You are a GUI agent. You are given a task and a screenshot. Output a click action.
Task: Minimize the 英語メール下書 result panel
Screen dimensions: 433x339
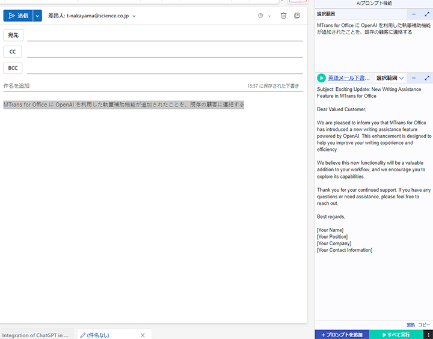click(413, 78)
